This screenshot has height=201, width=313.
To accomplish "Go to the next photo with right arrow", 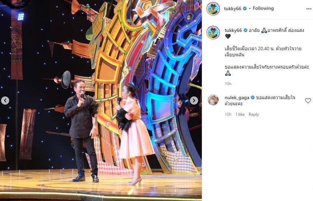I will [x=194, y=101].
